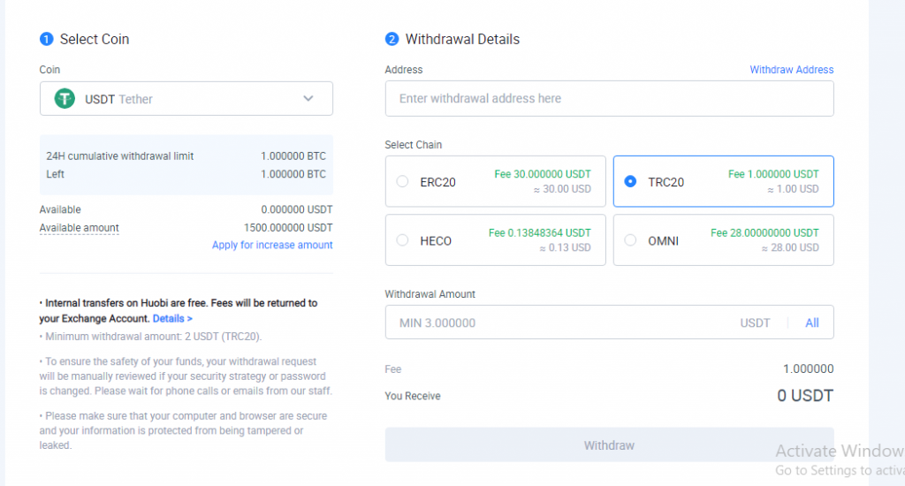The height and width of the screenshot is (486, 905).
Task: Open the Details link for internal transfers
Action: pos(172,318)
